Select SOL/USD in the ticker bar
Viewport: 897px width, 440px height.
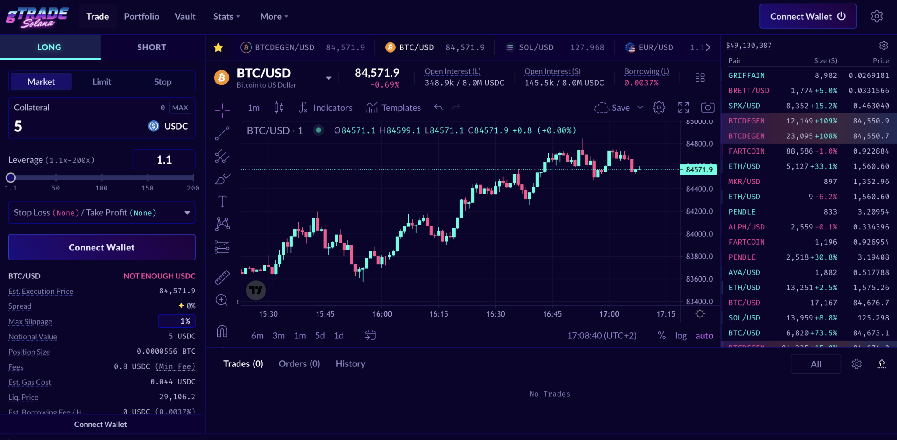point(554,47)
